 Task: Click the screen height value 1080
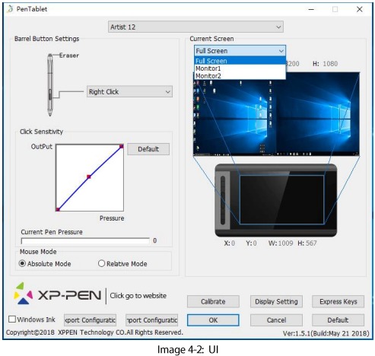tap(330, 64)
